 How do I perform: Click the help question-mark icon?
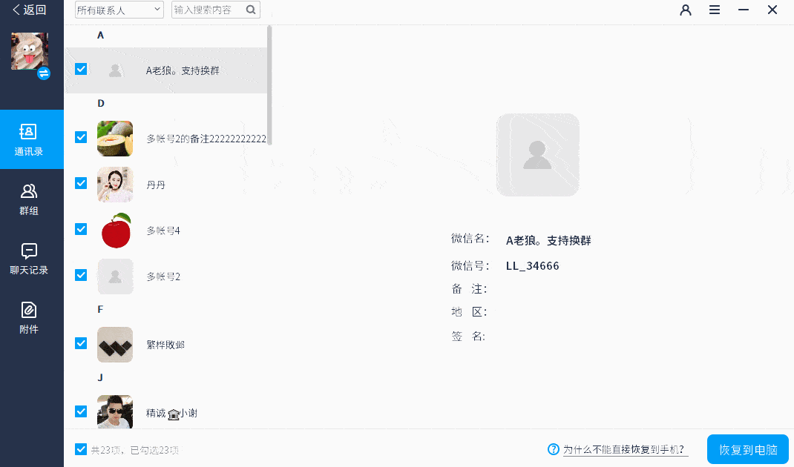554,449
